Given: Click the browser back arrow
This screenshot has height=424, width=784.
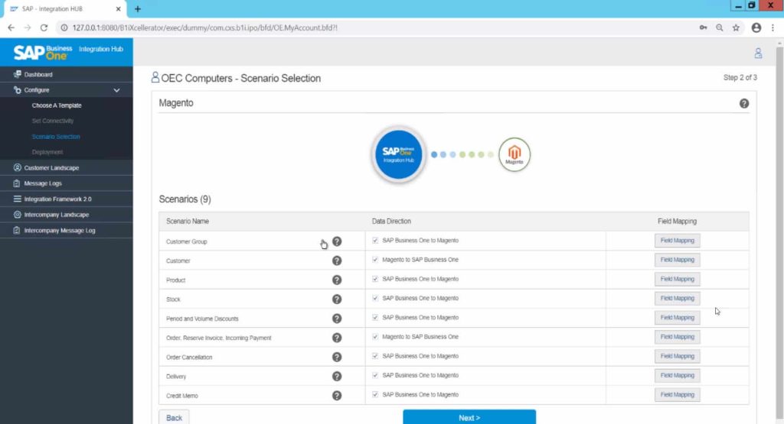Looking at the screenshot, I should coord(11,28).
